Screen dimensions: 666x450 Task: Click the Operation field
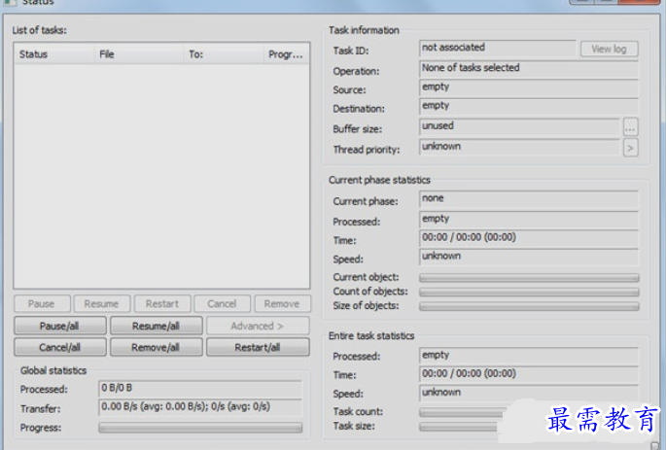(529, 68)
